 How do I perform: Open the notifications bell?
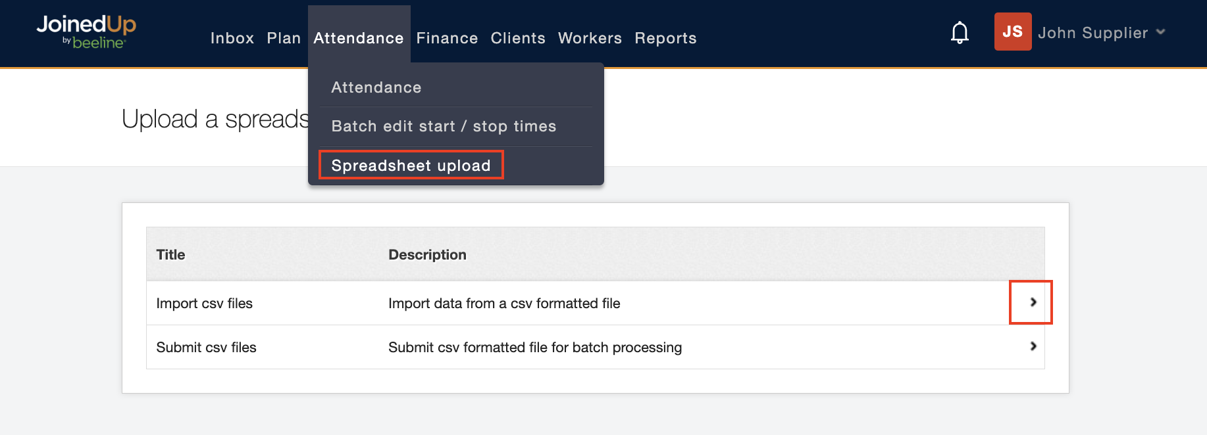(x=960, y=32)
